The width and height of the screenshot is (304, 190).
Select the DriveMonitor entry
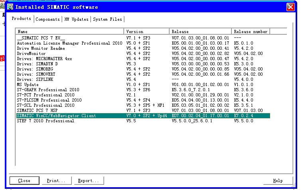click(x=143, y=54)
